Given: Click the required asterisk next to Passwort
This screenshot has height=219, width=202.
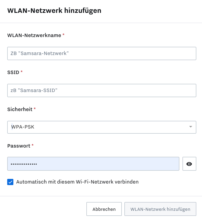Looking at the screenshot, I should [33, 145].
